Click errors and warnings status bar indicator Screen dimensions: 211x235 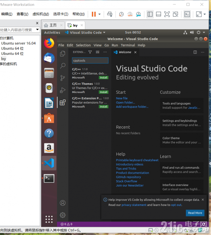point(66,224)
